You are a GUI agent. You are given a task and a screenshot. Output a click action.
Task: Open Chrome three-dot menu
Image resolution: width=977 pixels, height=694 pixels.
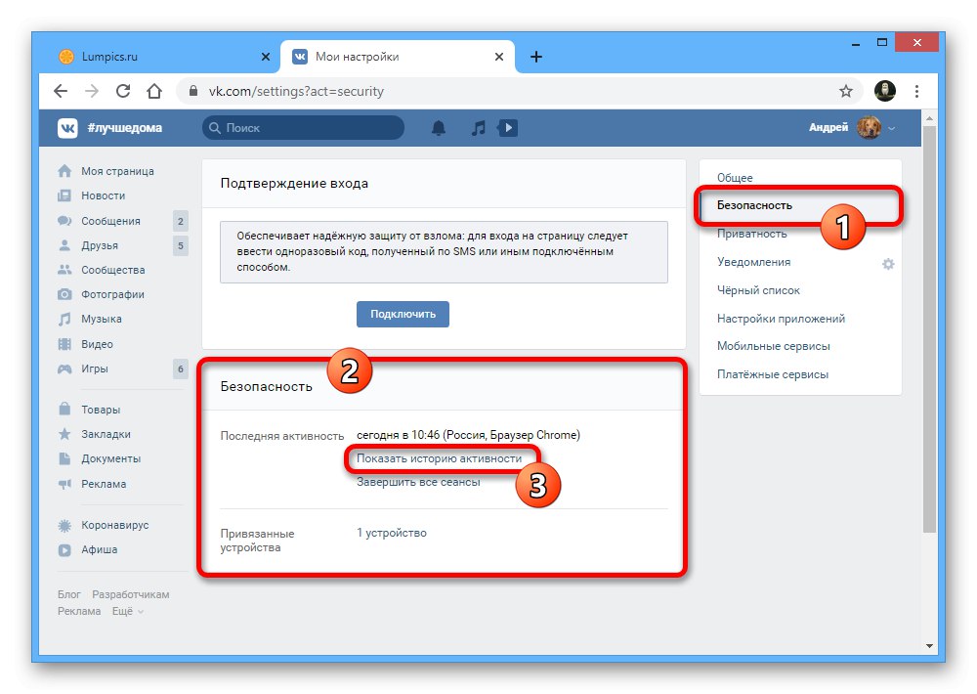916,91
